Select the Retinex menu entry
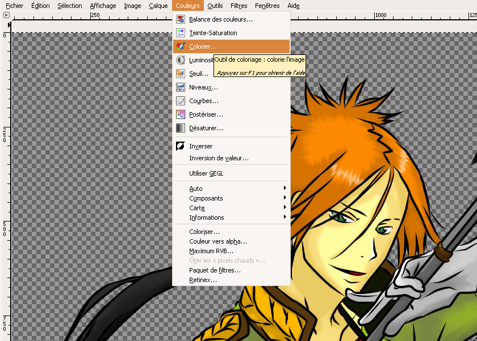 [x=203, y=280]
